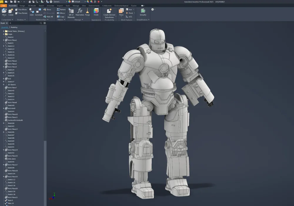Expand the 3D Sketch1 node

coord(3,85)
